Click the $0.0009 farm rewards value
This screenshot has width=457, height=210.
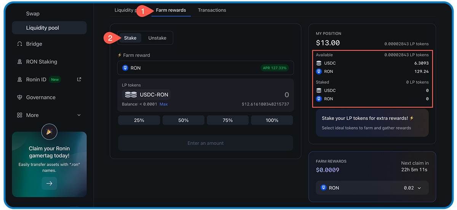[328, 170]
